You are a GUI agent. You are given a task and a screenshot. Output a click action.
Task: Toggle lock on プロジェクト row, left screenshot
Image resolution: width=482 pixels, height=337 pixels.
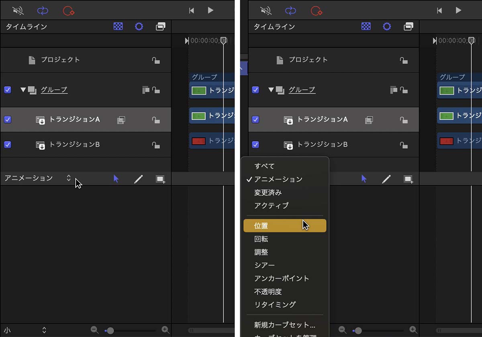click(156, 61)
